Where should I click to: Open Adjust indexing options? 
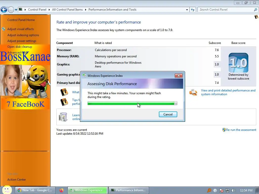[x=23, y=35]
